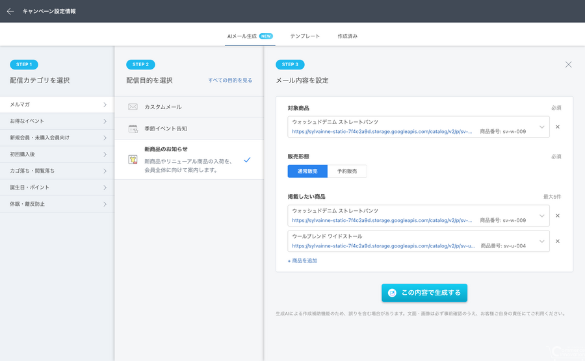This screenshot has height=361, width=585.
Task: Click 商品番号: sv-u-004 text
Action: [503, 246]
